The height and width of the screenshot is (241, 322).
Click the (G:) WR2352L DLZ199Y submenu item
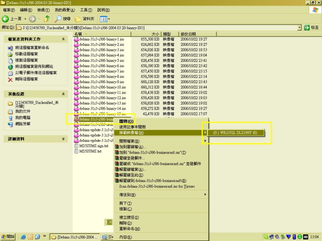[x=235, y=133]
